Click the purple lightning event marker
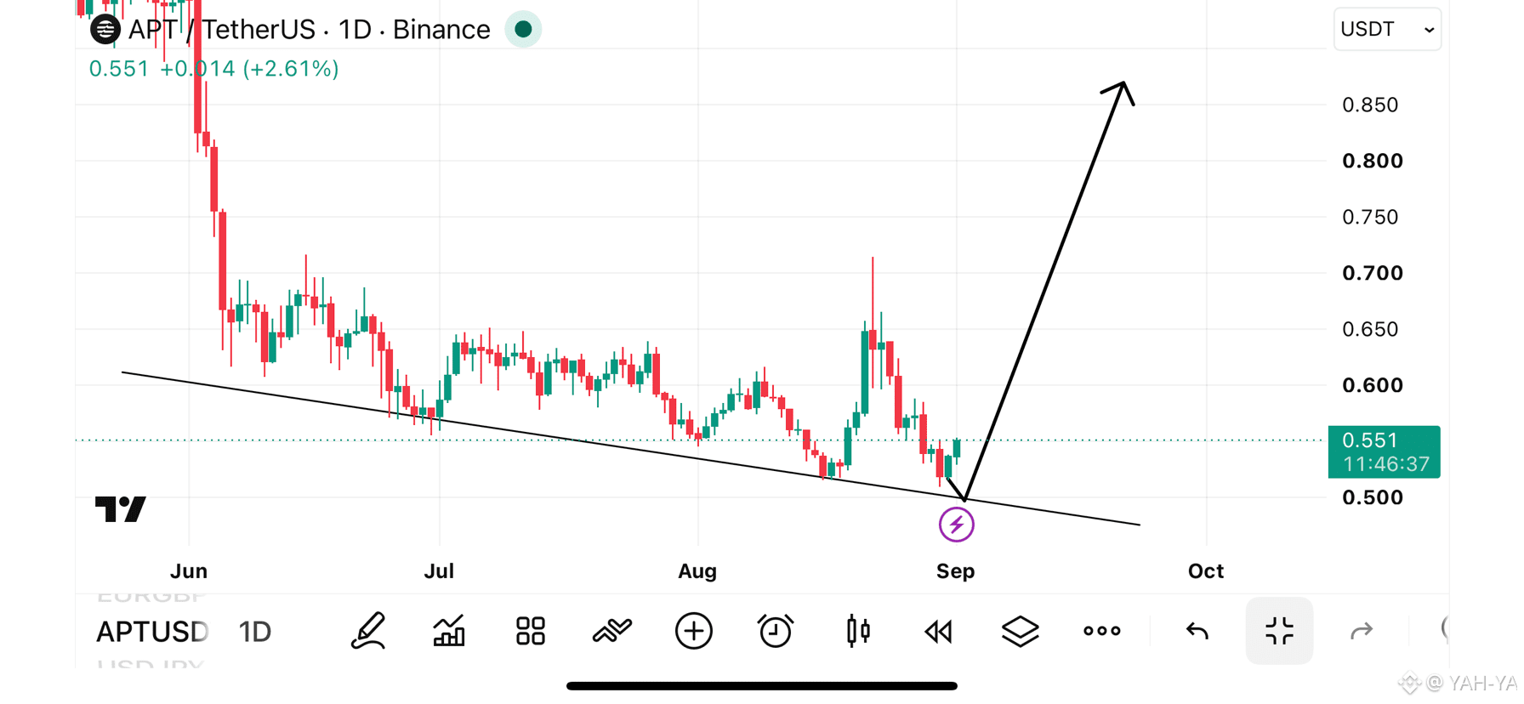The width and height of the screenshot is (1524, 704). tap(956, 525)
